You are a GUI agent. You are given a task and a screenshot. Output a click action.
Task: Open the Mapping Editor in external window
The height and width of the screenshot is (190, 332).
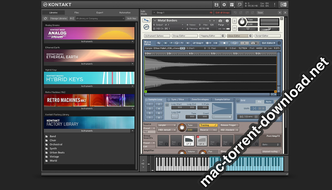(222, 36)
